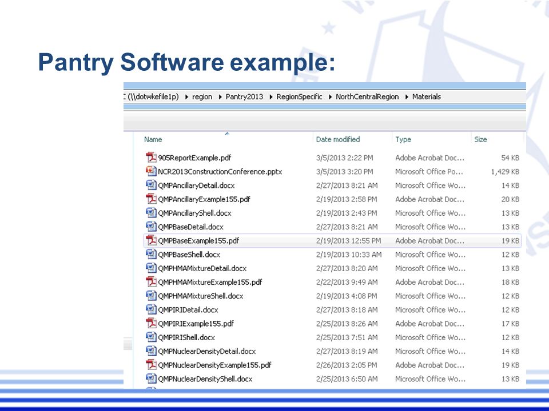Navigate to the region folder in the address bar

coord(202,97)
